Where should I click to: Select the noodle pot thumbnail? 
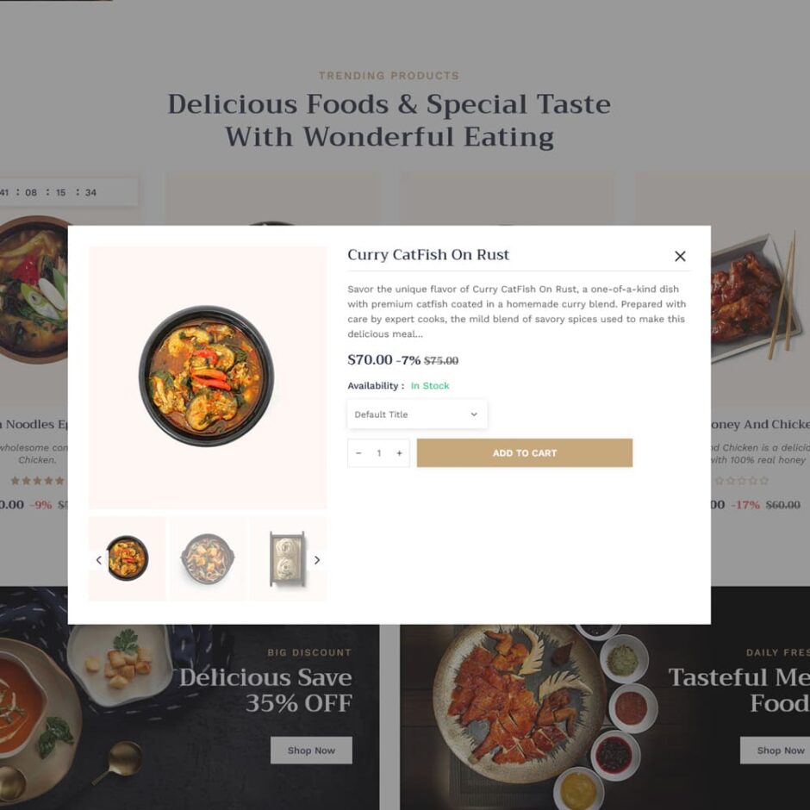click(x=208, y=558)
